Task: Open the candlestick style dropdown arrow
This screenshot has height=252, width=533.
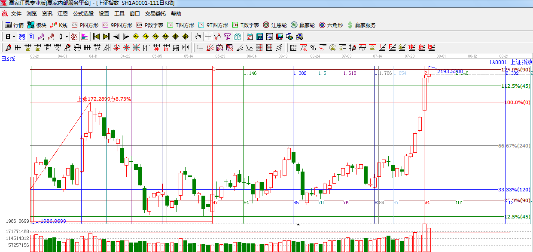Action: click(67, 37)
